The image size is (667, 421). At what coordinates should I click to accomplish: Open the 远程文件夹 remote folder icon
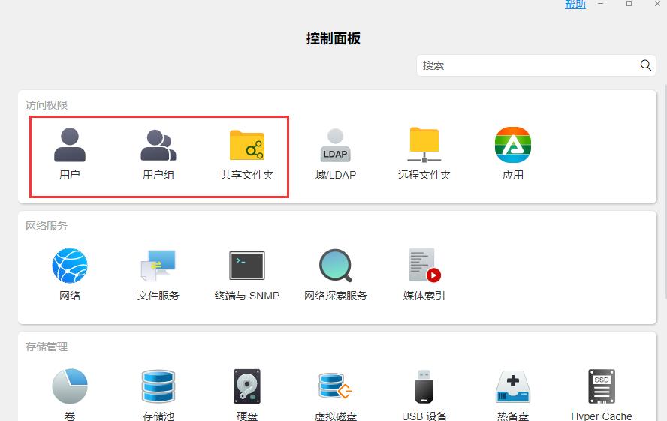coord(424,145)
